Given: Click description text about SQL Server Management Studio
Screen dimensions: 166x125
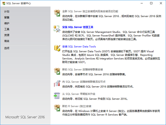Looking at the screenshot, I should click(111, 36).
